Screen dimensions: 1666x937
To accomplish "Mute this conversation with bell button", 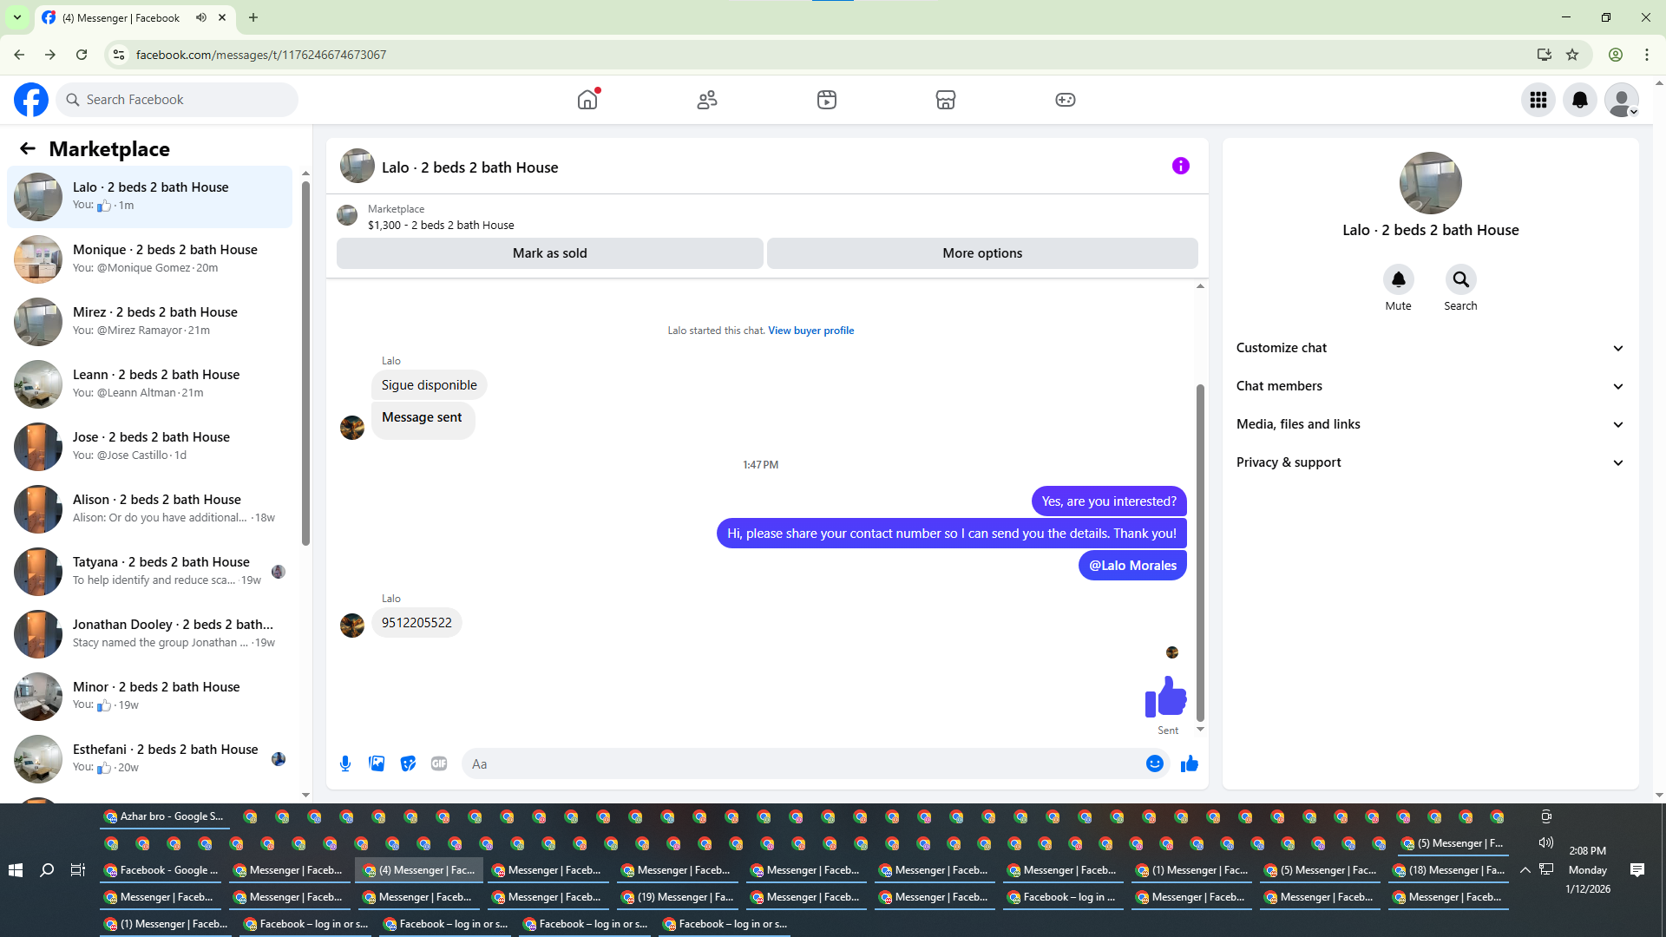I will [1398, 279].
